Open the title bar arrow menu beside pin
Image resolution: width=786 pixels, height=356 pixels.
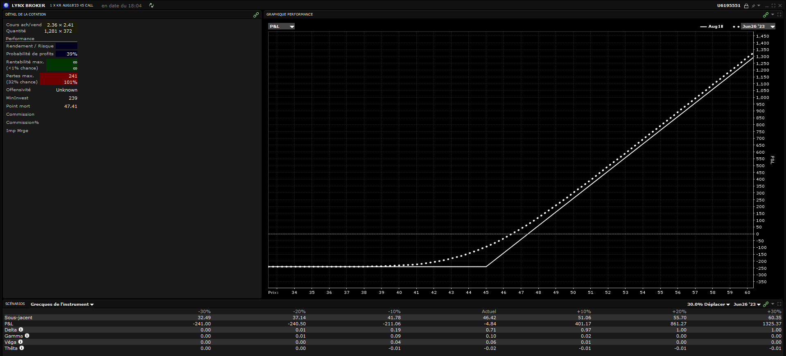tap(759, 6)
